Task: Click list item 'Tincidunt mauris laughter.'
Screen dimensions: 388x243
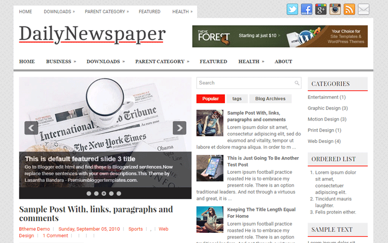Action: 333,202
